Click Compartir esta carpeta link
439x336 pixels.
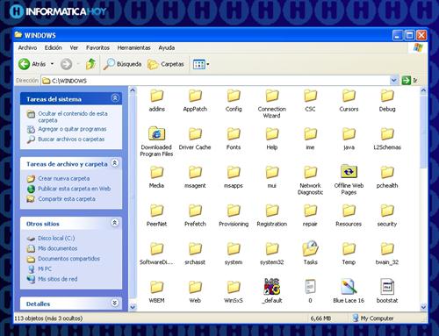coord(67,199)
